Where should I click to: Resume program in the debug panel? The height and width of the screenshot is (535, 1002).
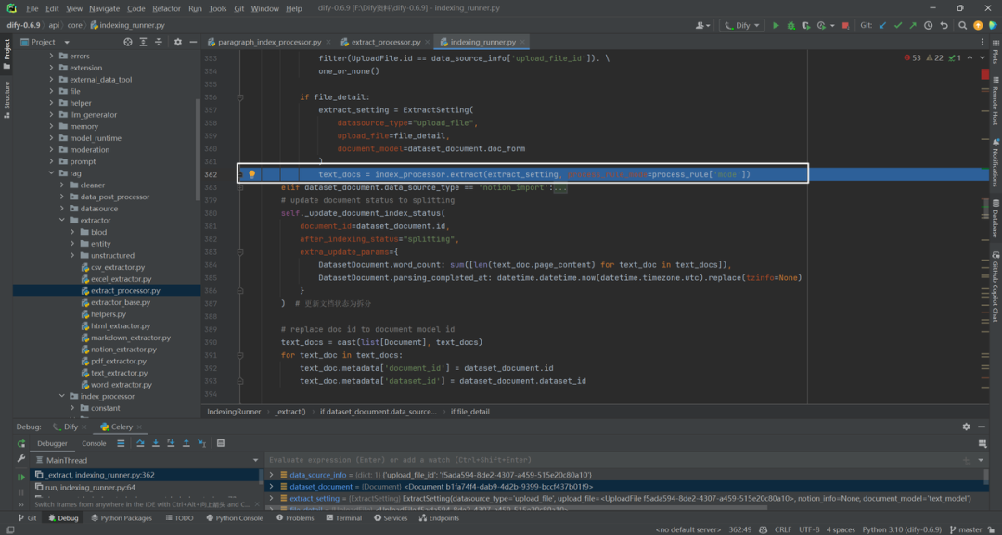coord(21,477)
